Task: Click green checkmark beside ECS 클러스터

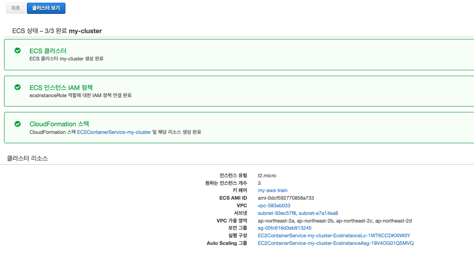Action: tap(17, 51)
